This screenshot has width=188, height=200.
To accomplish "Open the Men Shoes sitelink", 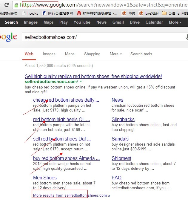I will (45, 178).
